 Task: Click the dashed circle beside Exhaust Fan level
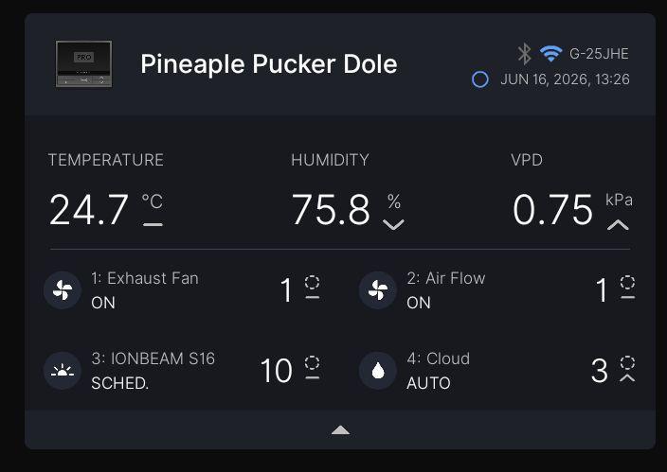pyautogui.click(x=313, y=282)
